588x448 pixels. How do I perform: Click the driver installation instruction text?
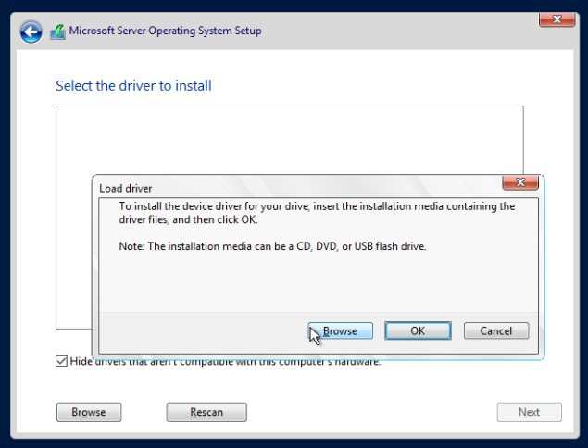(x=317, y=213)
